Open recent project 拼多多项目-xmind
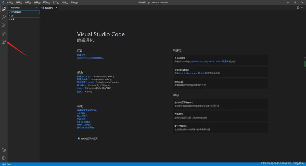The image size is (306, 166). pos(85,82)
